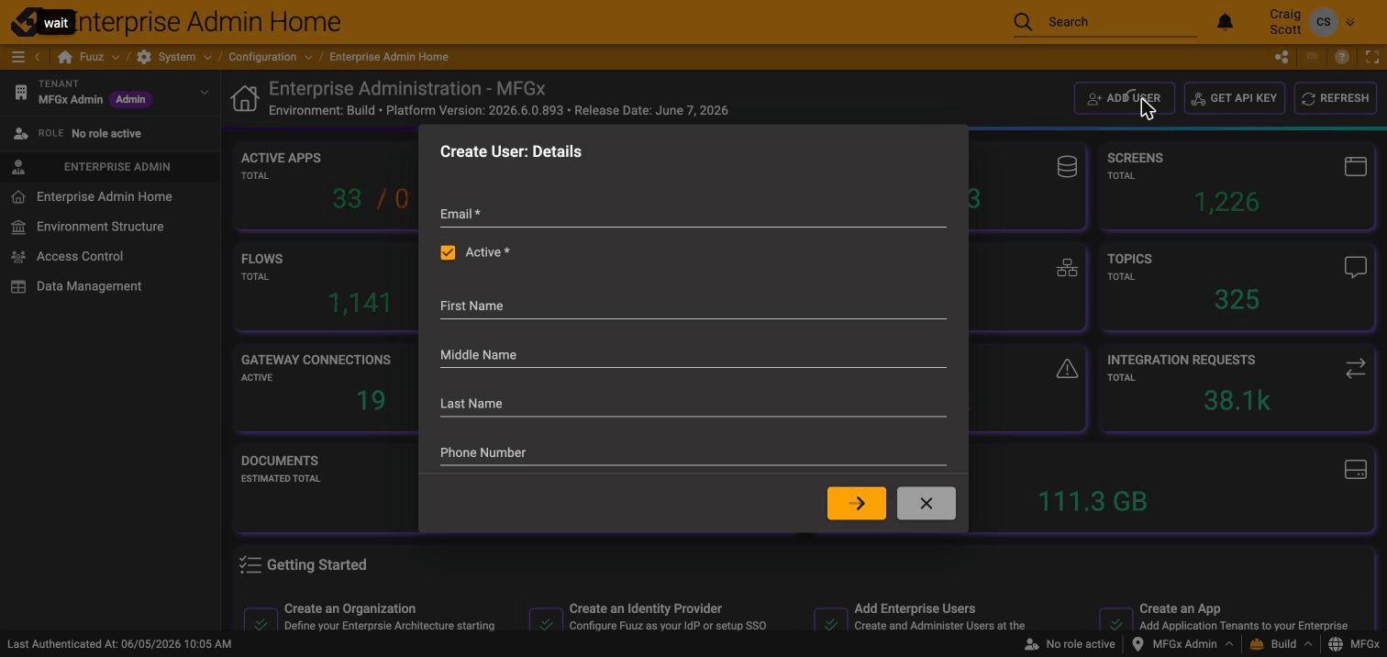Refresh the dashboard with REFRESH button
Image resolution: width=1387 pixels, height=657 pixels.
click(x=1335, y=98)
